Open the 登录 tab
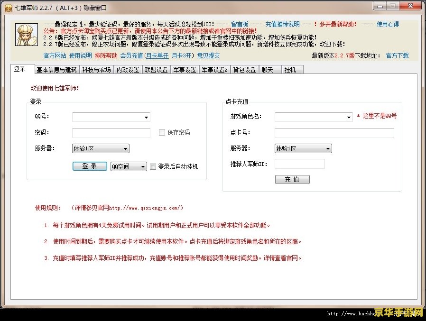 click(23, 69)
